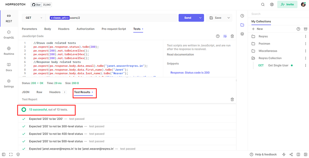
Task: Open the Read documentation link
Action: click(x=180, y=54)
